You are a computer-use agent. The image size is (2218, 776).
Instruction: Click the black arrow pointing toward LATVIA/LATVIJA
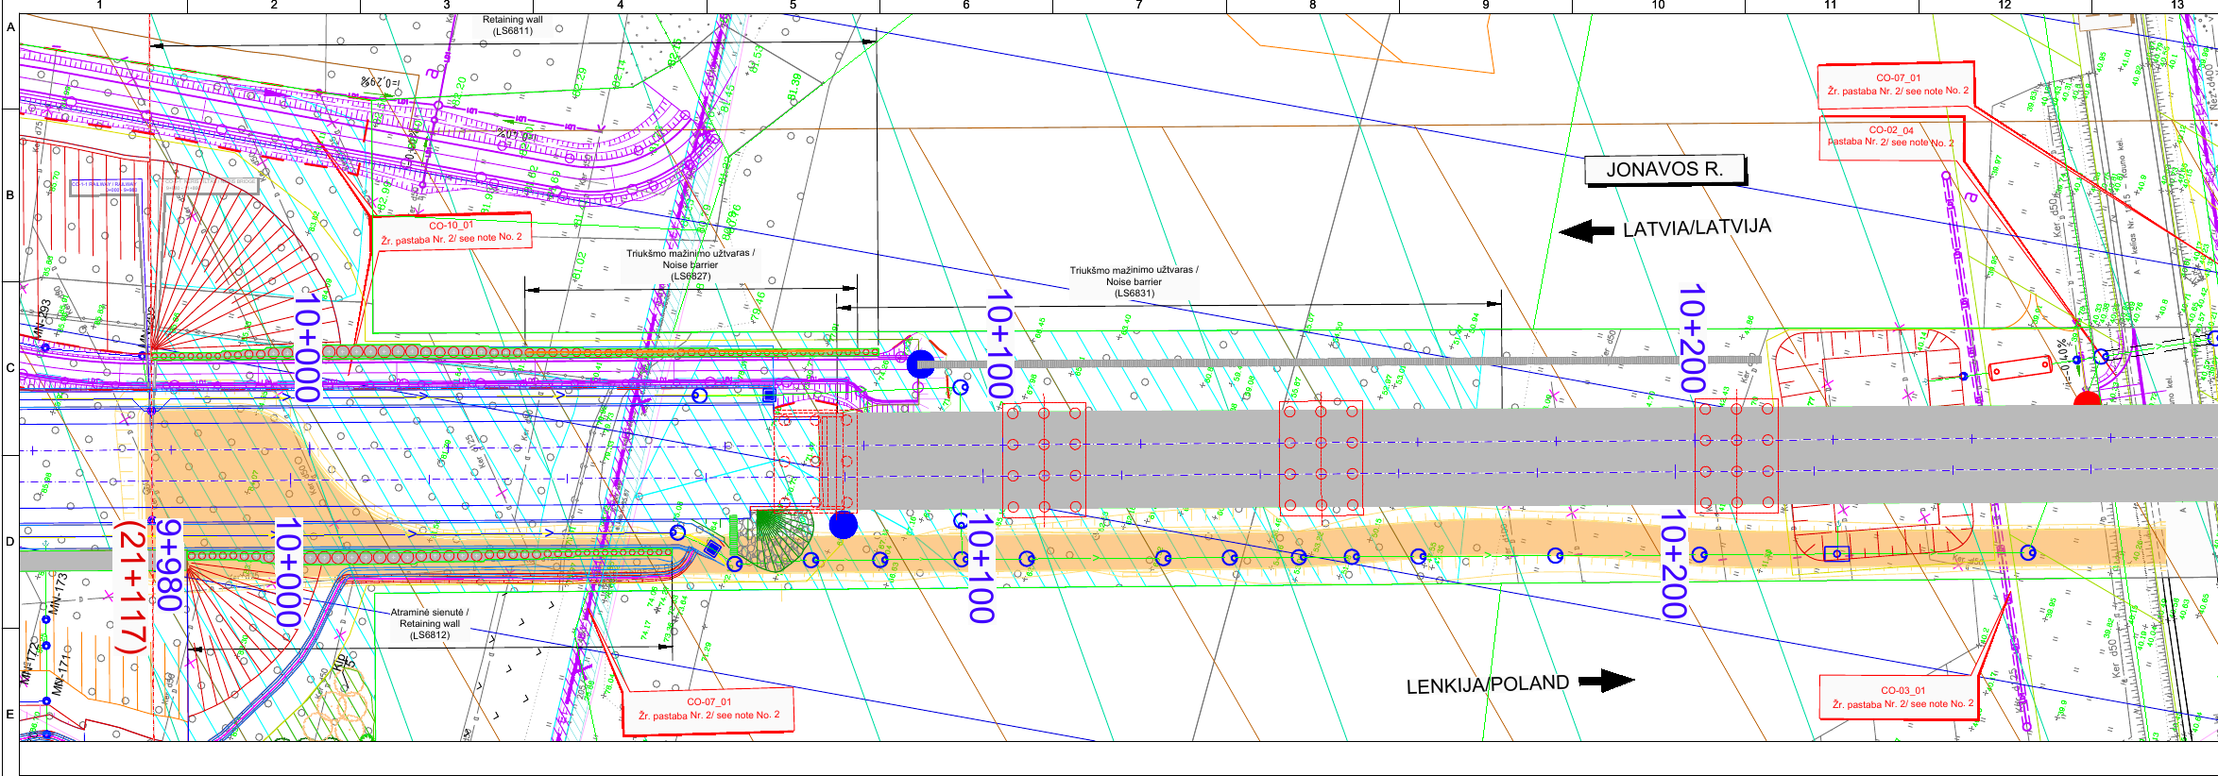click(x=1586, y=231)
